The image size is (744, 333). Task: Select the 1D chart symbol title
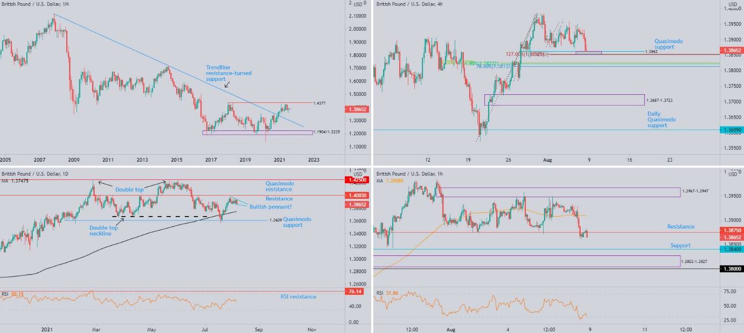[35, 174]
